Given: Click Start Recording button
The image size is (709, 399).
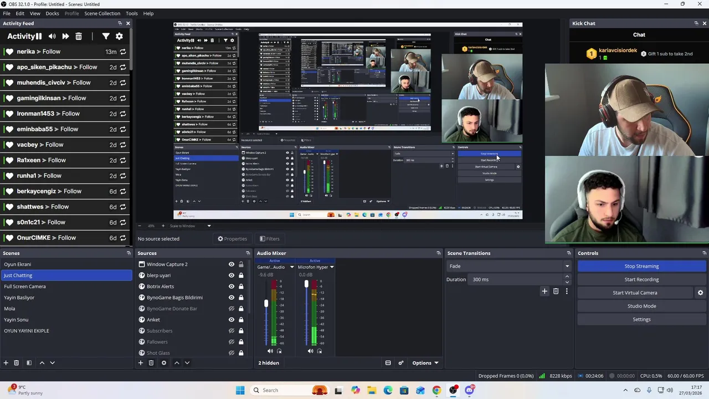Looking at the screenshot, I should click(641, 279).
